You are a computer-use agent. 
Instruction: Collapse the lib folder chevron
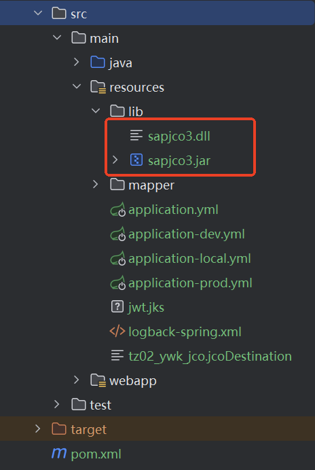pyautogui.click(x=96, y=111)
